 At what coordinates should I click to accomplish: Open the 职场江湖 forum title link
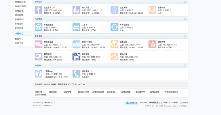(x=124, y=54)
